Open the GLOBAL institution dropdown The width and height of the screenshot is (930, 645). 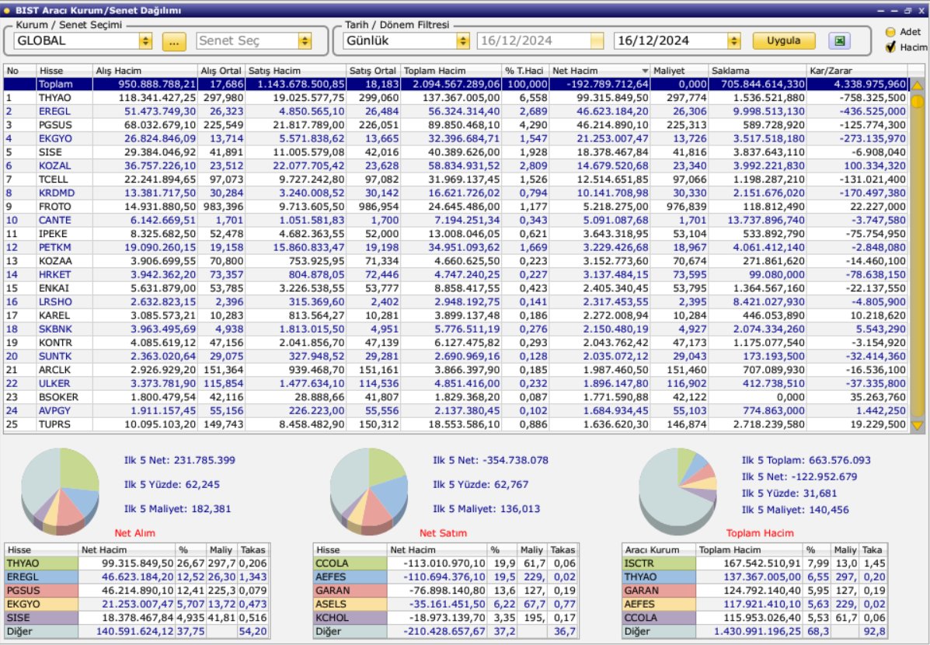[x=145, y=41]
